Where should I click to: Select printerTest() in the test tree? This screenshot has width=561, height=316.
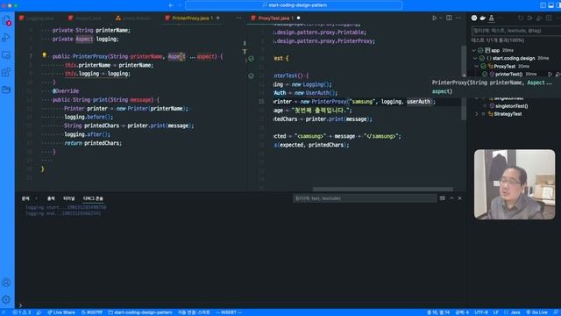point(508,74)
